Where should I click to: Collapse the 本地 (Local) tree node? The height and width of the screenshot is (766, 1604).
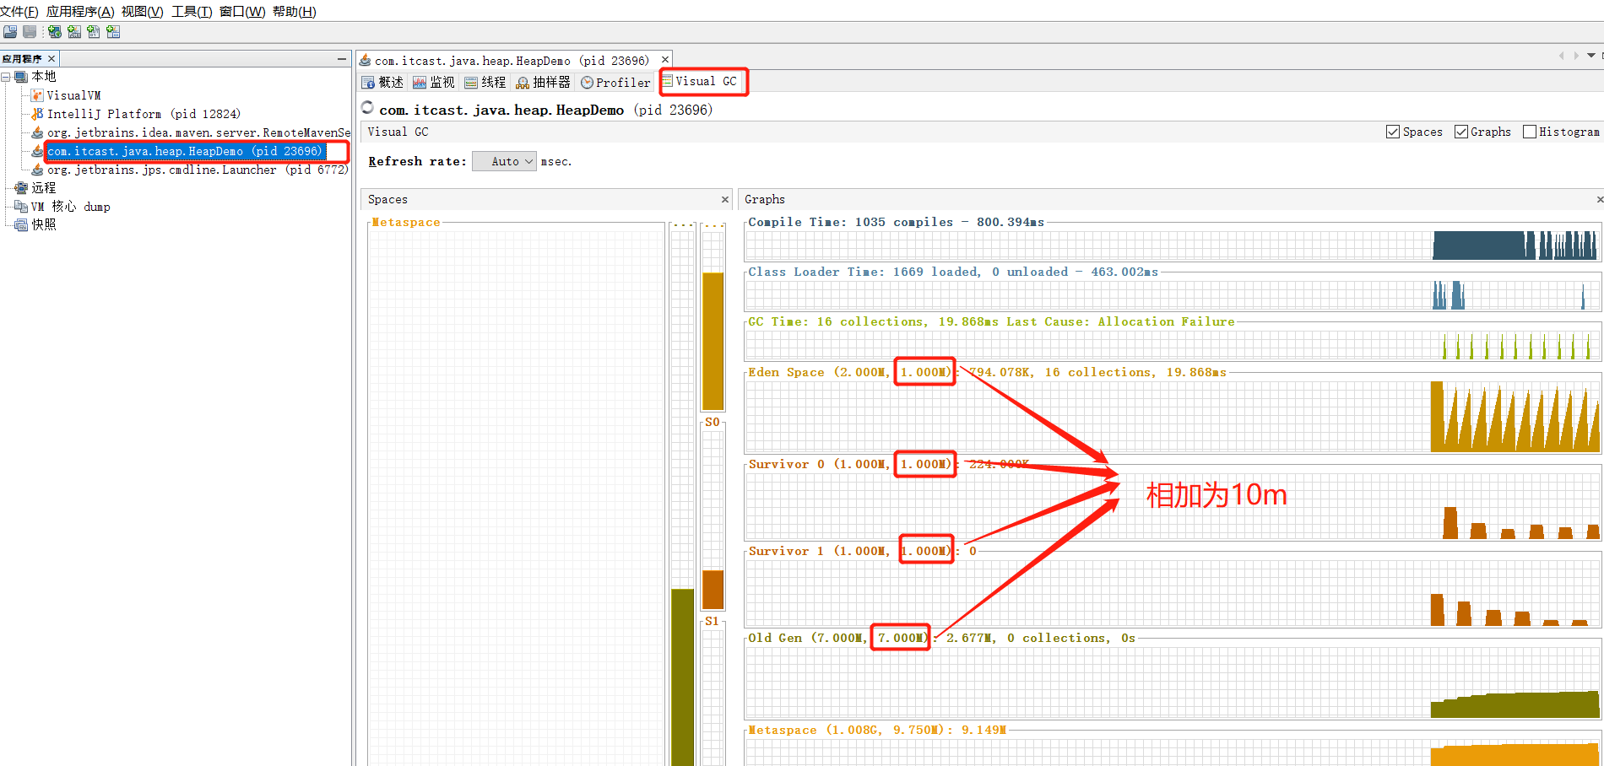point(6,77)
